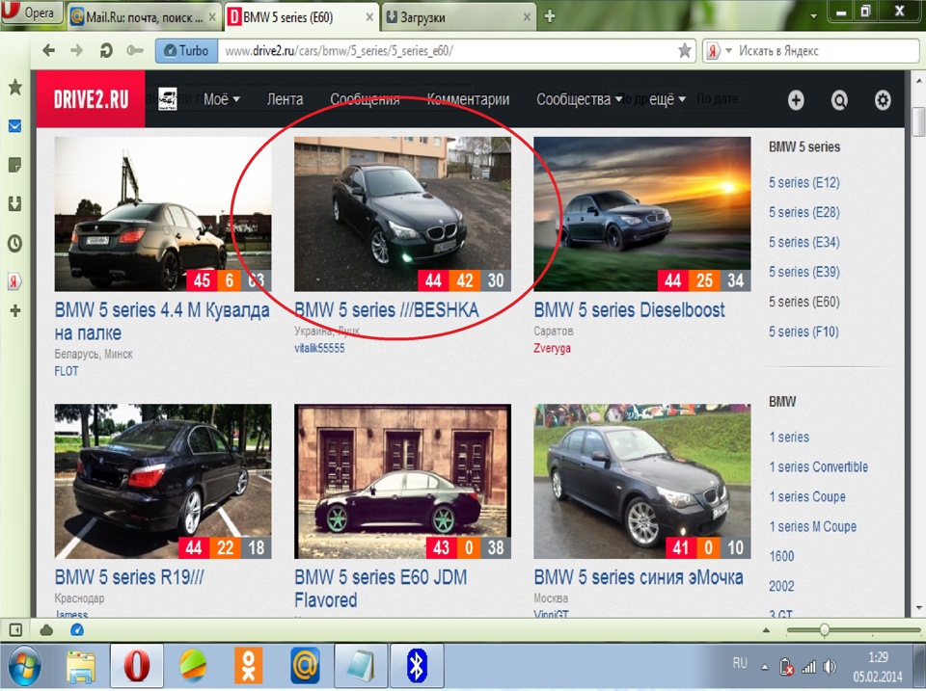Close the Mail.Ru tab
This screenshot has width=926, height=691.
(x=212, y=17)
